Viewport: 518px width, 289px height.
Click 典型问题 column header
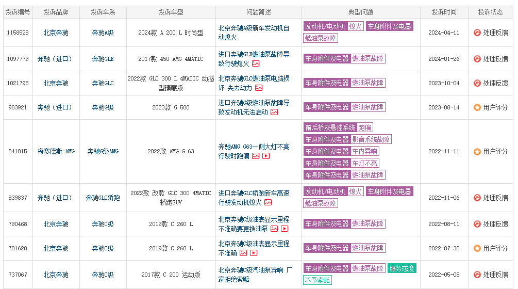pos(360,12)
